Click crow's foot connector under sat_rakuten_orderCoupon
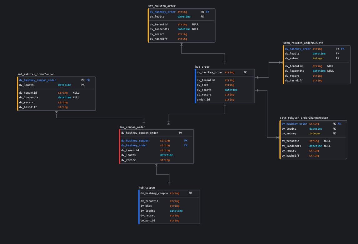The height and width of the screenshot is (244, 358). [x=57, y=113]
